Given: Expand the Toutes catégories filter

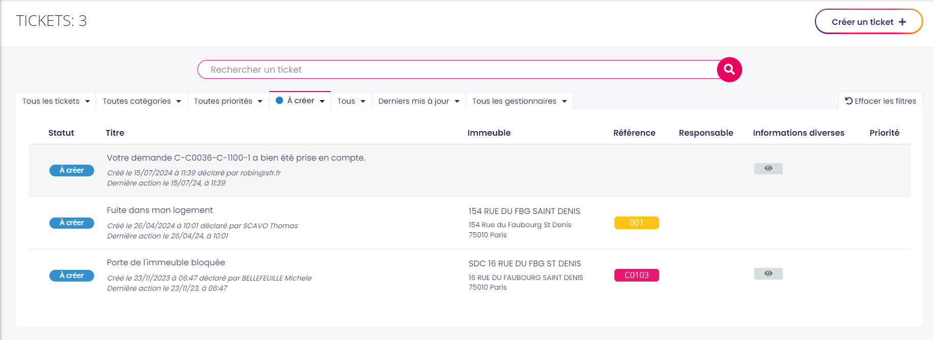Looking at the screenshot, I should [x=141, y=101].
